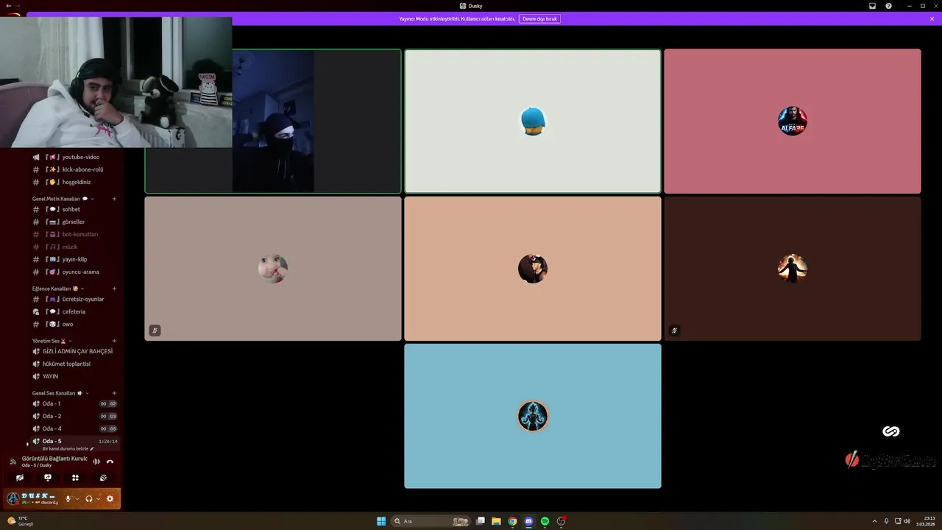Image resolution: width=942 pixels, height=530 pixels.
Task: Open the youtube-video announcement channel
Action: coord(74,157)
